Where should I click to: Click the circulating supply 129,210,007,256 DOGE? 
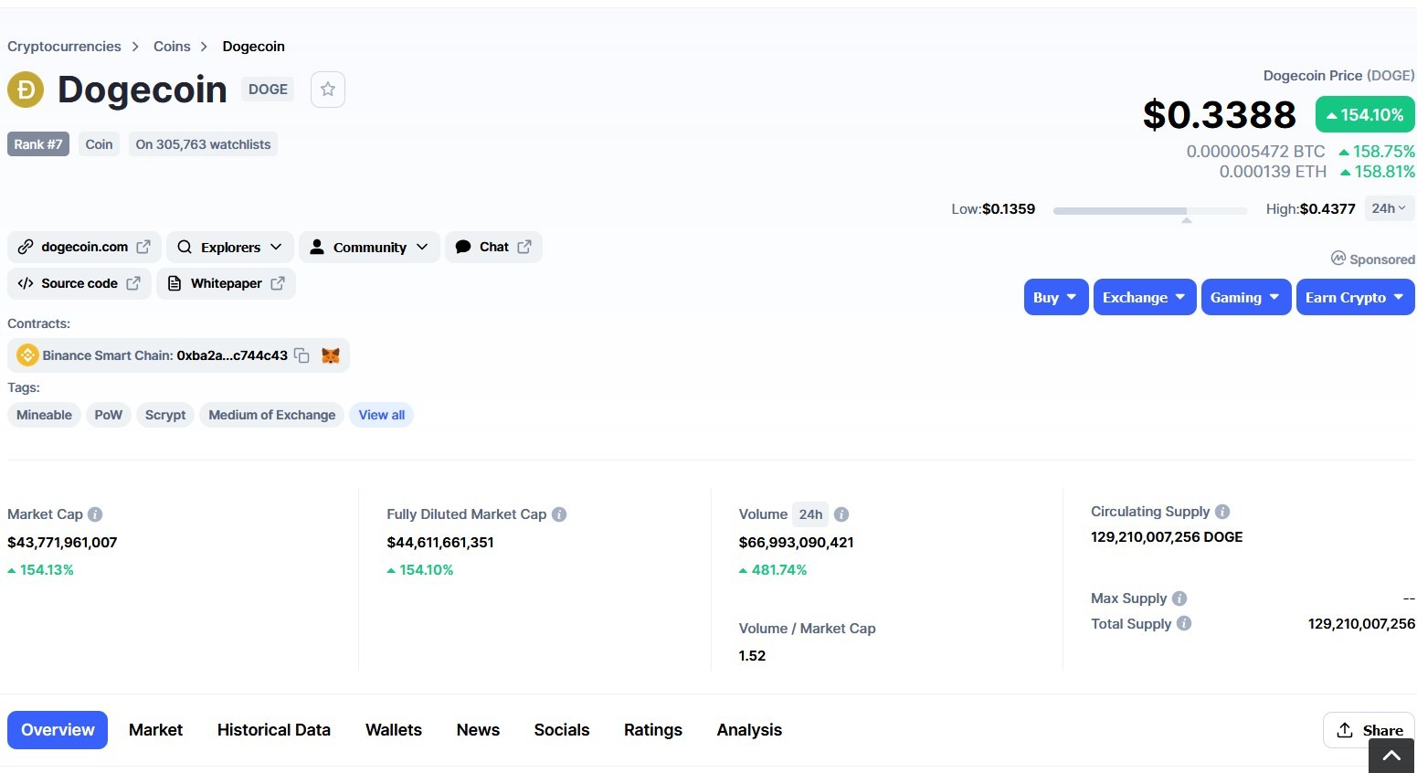click(1167, 537)
